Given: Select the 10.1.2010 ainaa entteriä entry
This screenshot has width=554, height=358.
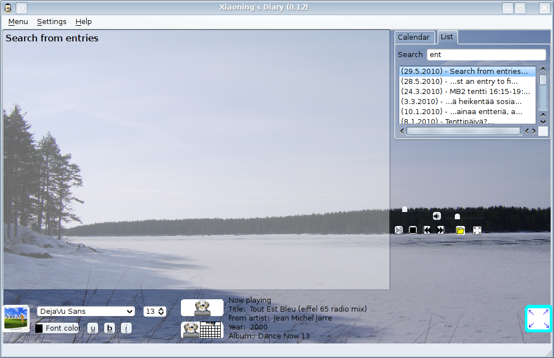Looking at the screenshot, I should coord(467,111).
